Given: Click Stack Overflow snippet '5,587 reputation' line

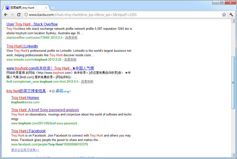Looking at the screenshot, I should coord(69,29).
